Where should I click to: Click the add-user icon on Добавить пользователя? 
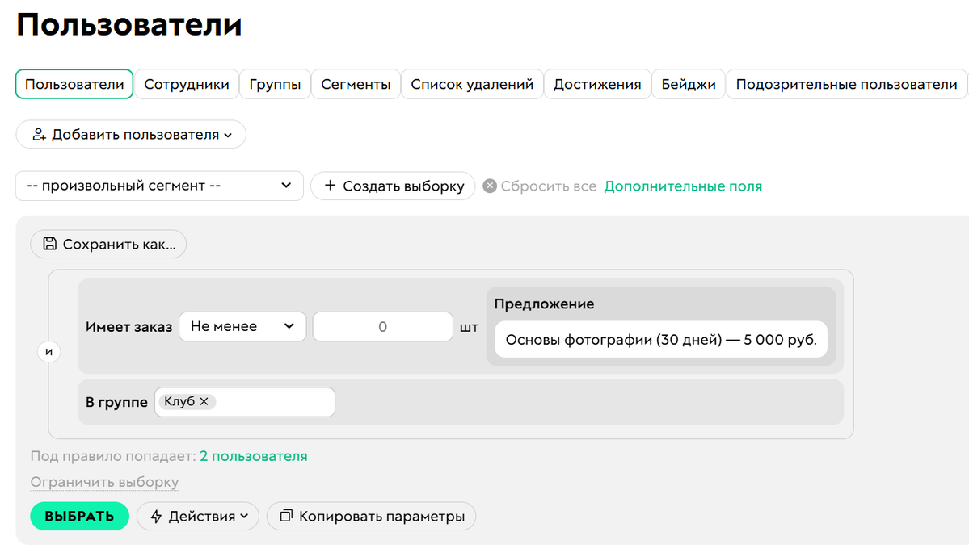39,135
